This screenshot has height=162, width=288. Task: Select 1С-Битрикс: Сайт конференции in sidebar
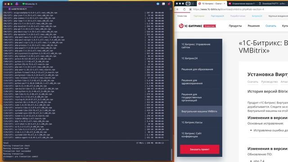(199, 135)
